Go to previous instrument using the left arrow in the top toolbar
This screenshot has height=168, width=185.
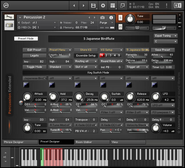(74, 5)
